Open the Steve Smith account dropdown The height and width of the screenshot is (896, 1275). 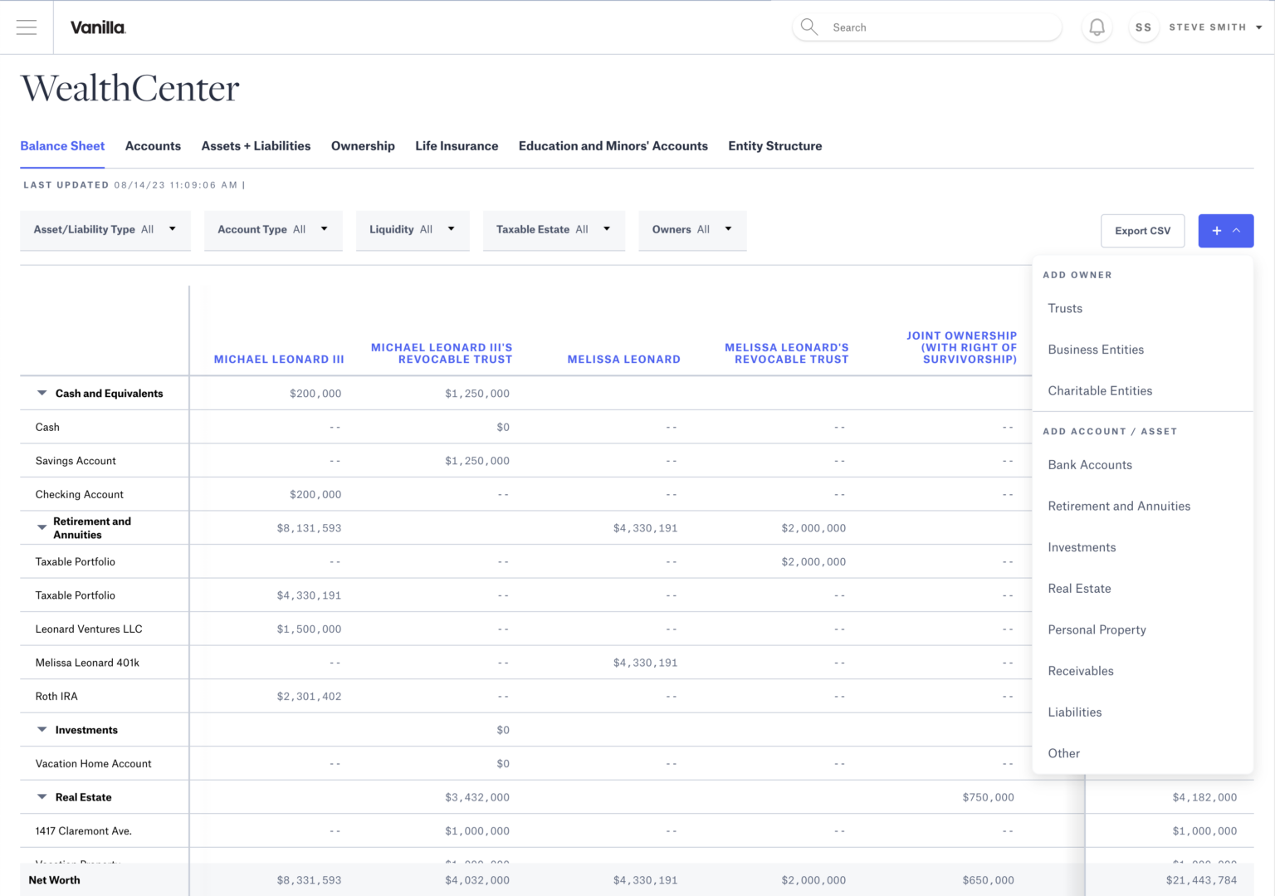click(1209, 27)
